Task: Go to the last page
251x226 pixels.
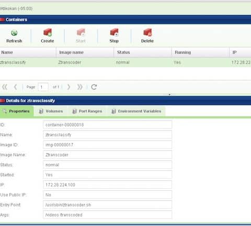Action: pyautogui.click(x=79, y=87)
